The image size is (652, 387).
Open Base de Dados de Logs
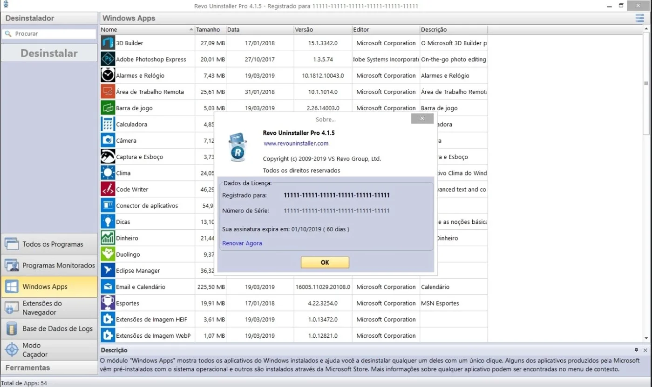49,329
